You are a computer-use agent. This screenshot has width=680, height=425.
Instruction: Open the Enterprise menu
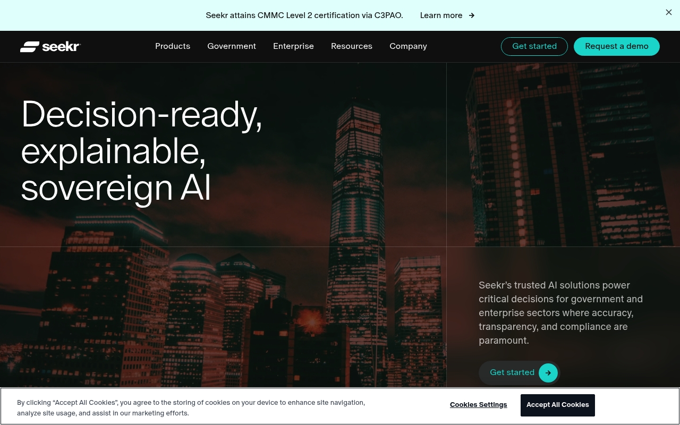click(x=293, y=46)
